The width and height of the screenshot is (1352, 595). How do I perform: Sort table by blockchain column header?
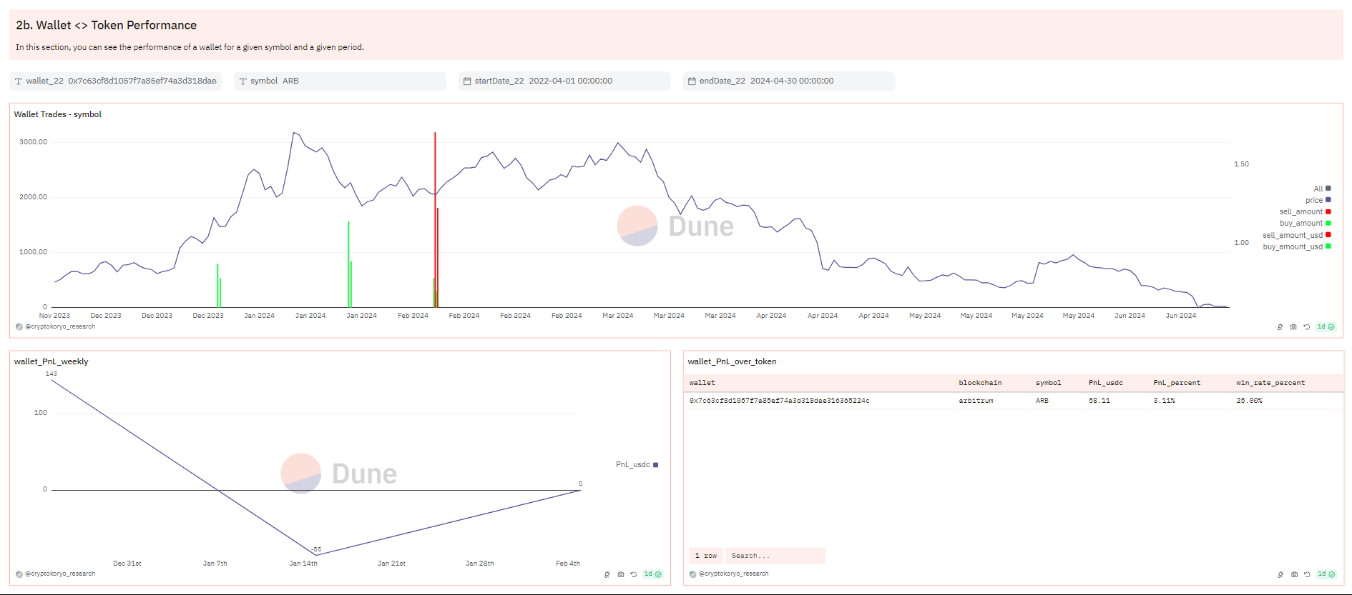point(980,383)
